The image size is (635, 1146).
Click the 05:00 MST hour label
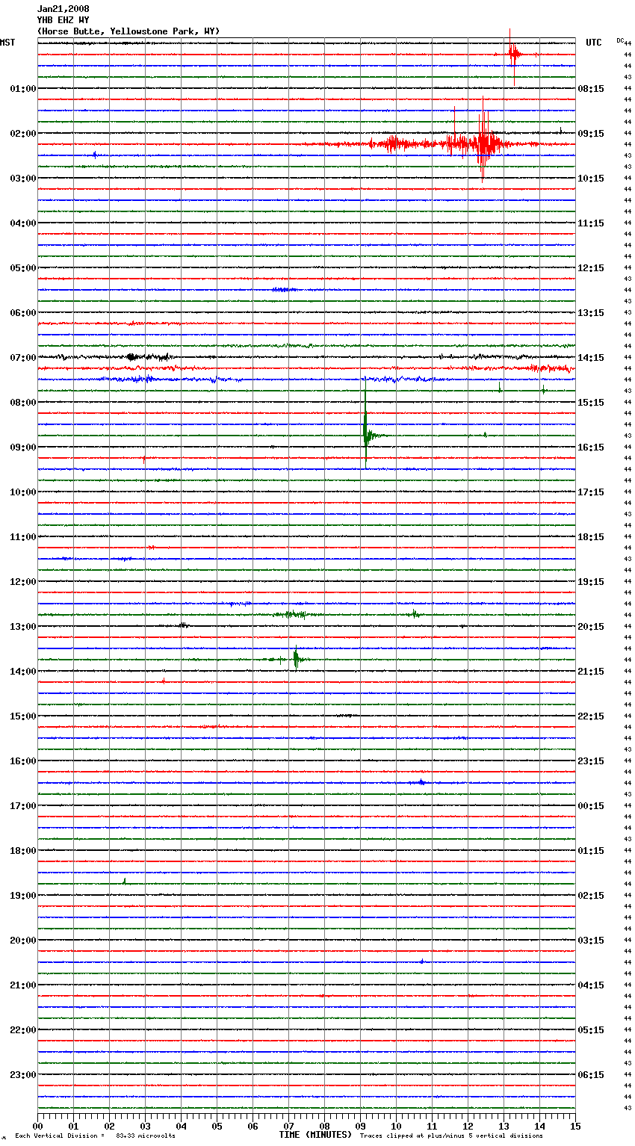pos(22,268)
